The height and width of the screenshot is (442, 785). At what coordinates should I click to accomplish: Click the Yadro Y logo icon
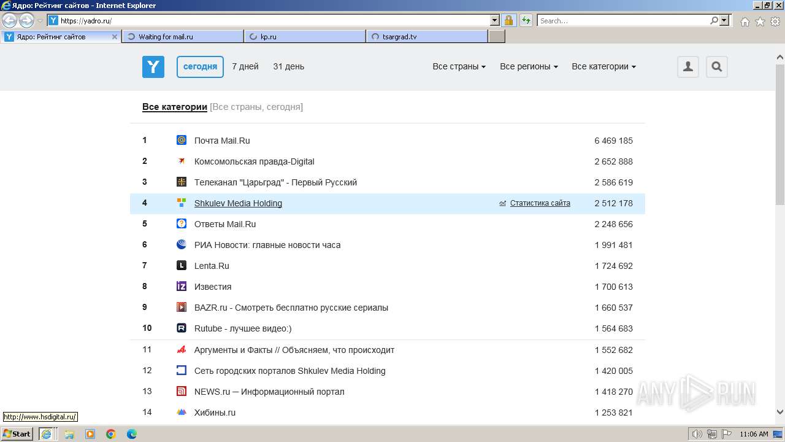point(153,67)
